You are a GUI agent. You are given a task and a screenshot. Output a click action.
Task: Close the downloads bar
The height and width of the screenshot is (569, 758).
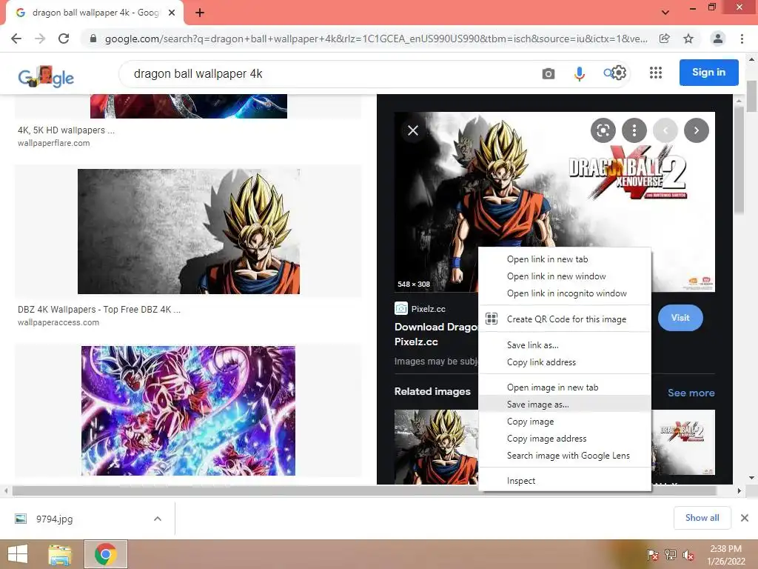[x=745, y=518]
